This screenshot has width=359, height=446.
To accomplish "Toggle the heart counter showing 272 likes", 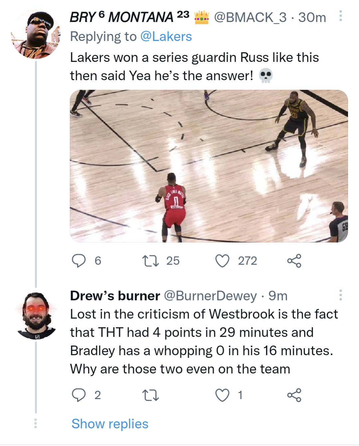I will click(224, 261).
